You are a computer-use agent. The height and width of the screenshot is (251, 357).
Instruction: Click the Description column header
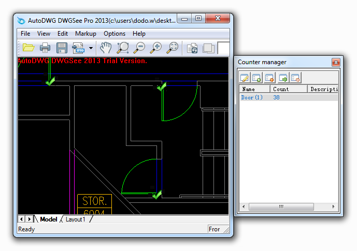(323, 89)
